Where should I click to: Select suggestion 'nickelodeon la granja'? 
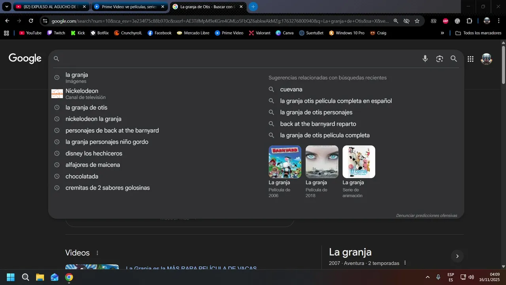(156, 119)
